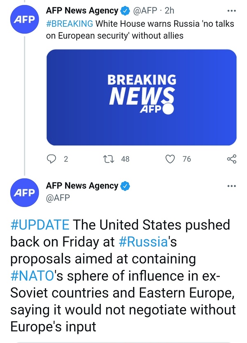Viewport: 247px width, 343px height.
Task: Open the #BREAKING hashtag
Action: [70, 23]
